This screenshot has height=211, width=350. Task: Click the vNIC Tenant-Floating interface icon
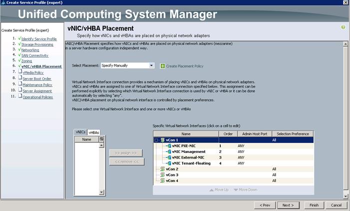169,163
